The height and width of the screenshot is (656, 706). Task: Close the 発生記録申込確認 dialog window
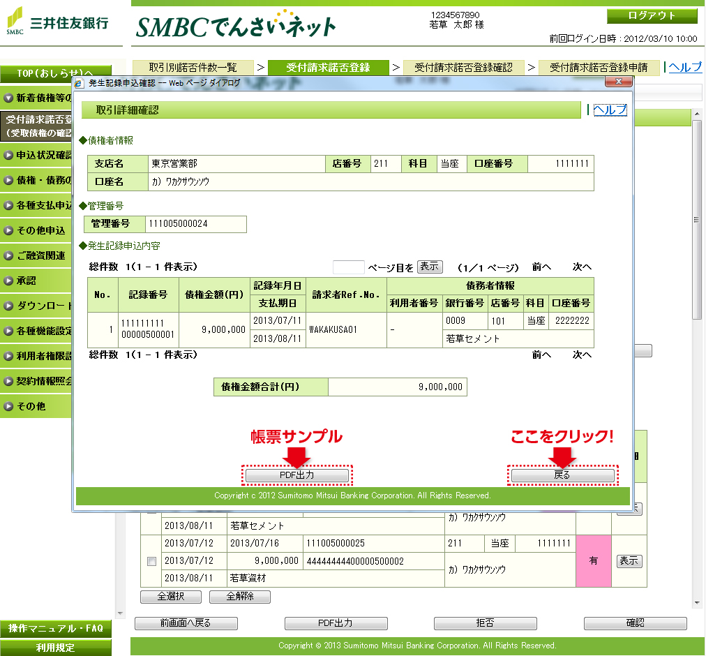(x=619, y=82)
